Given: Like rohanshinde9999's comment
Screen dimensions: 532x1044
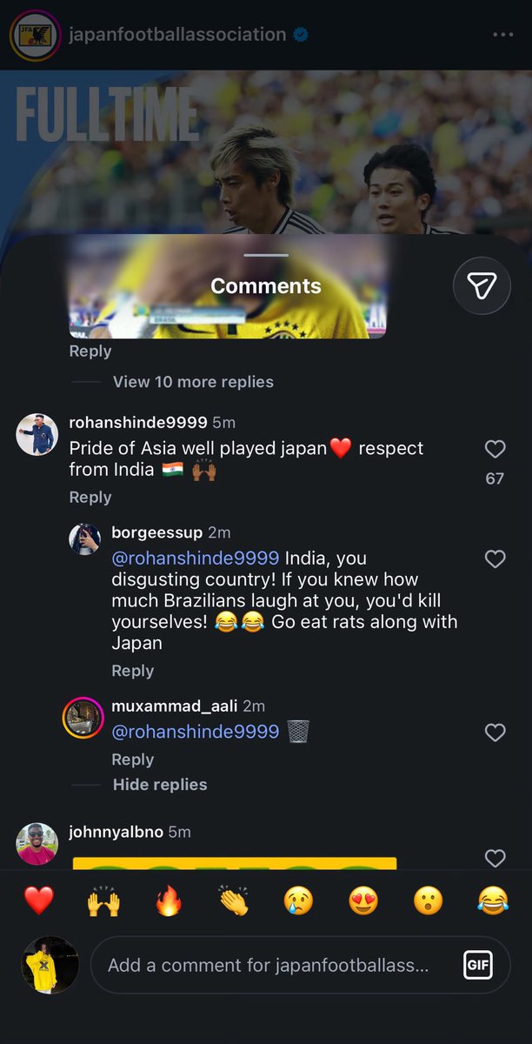Looking at the screenshot, I should tap(495, 449).
